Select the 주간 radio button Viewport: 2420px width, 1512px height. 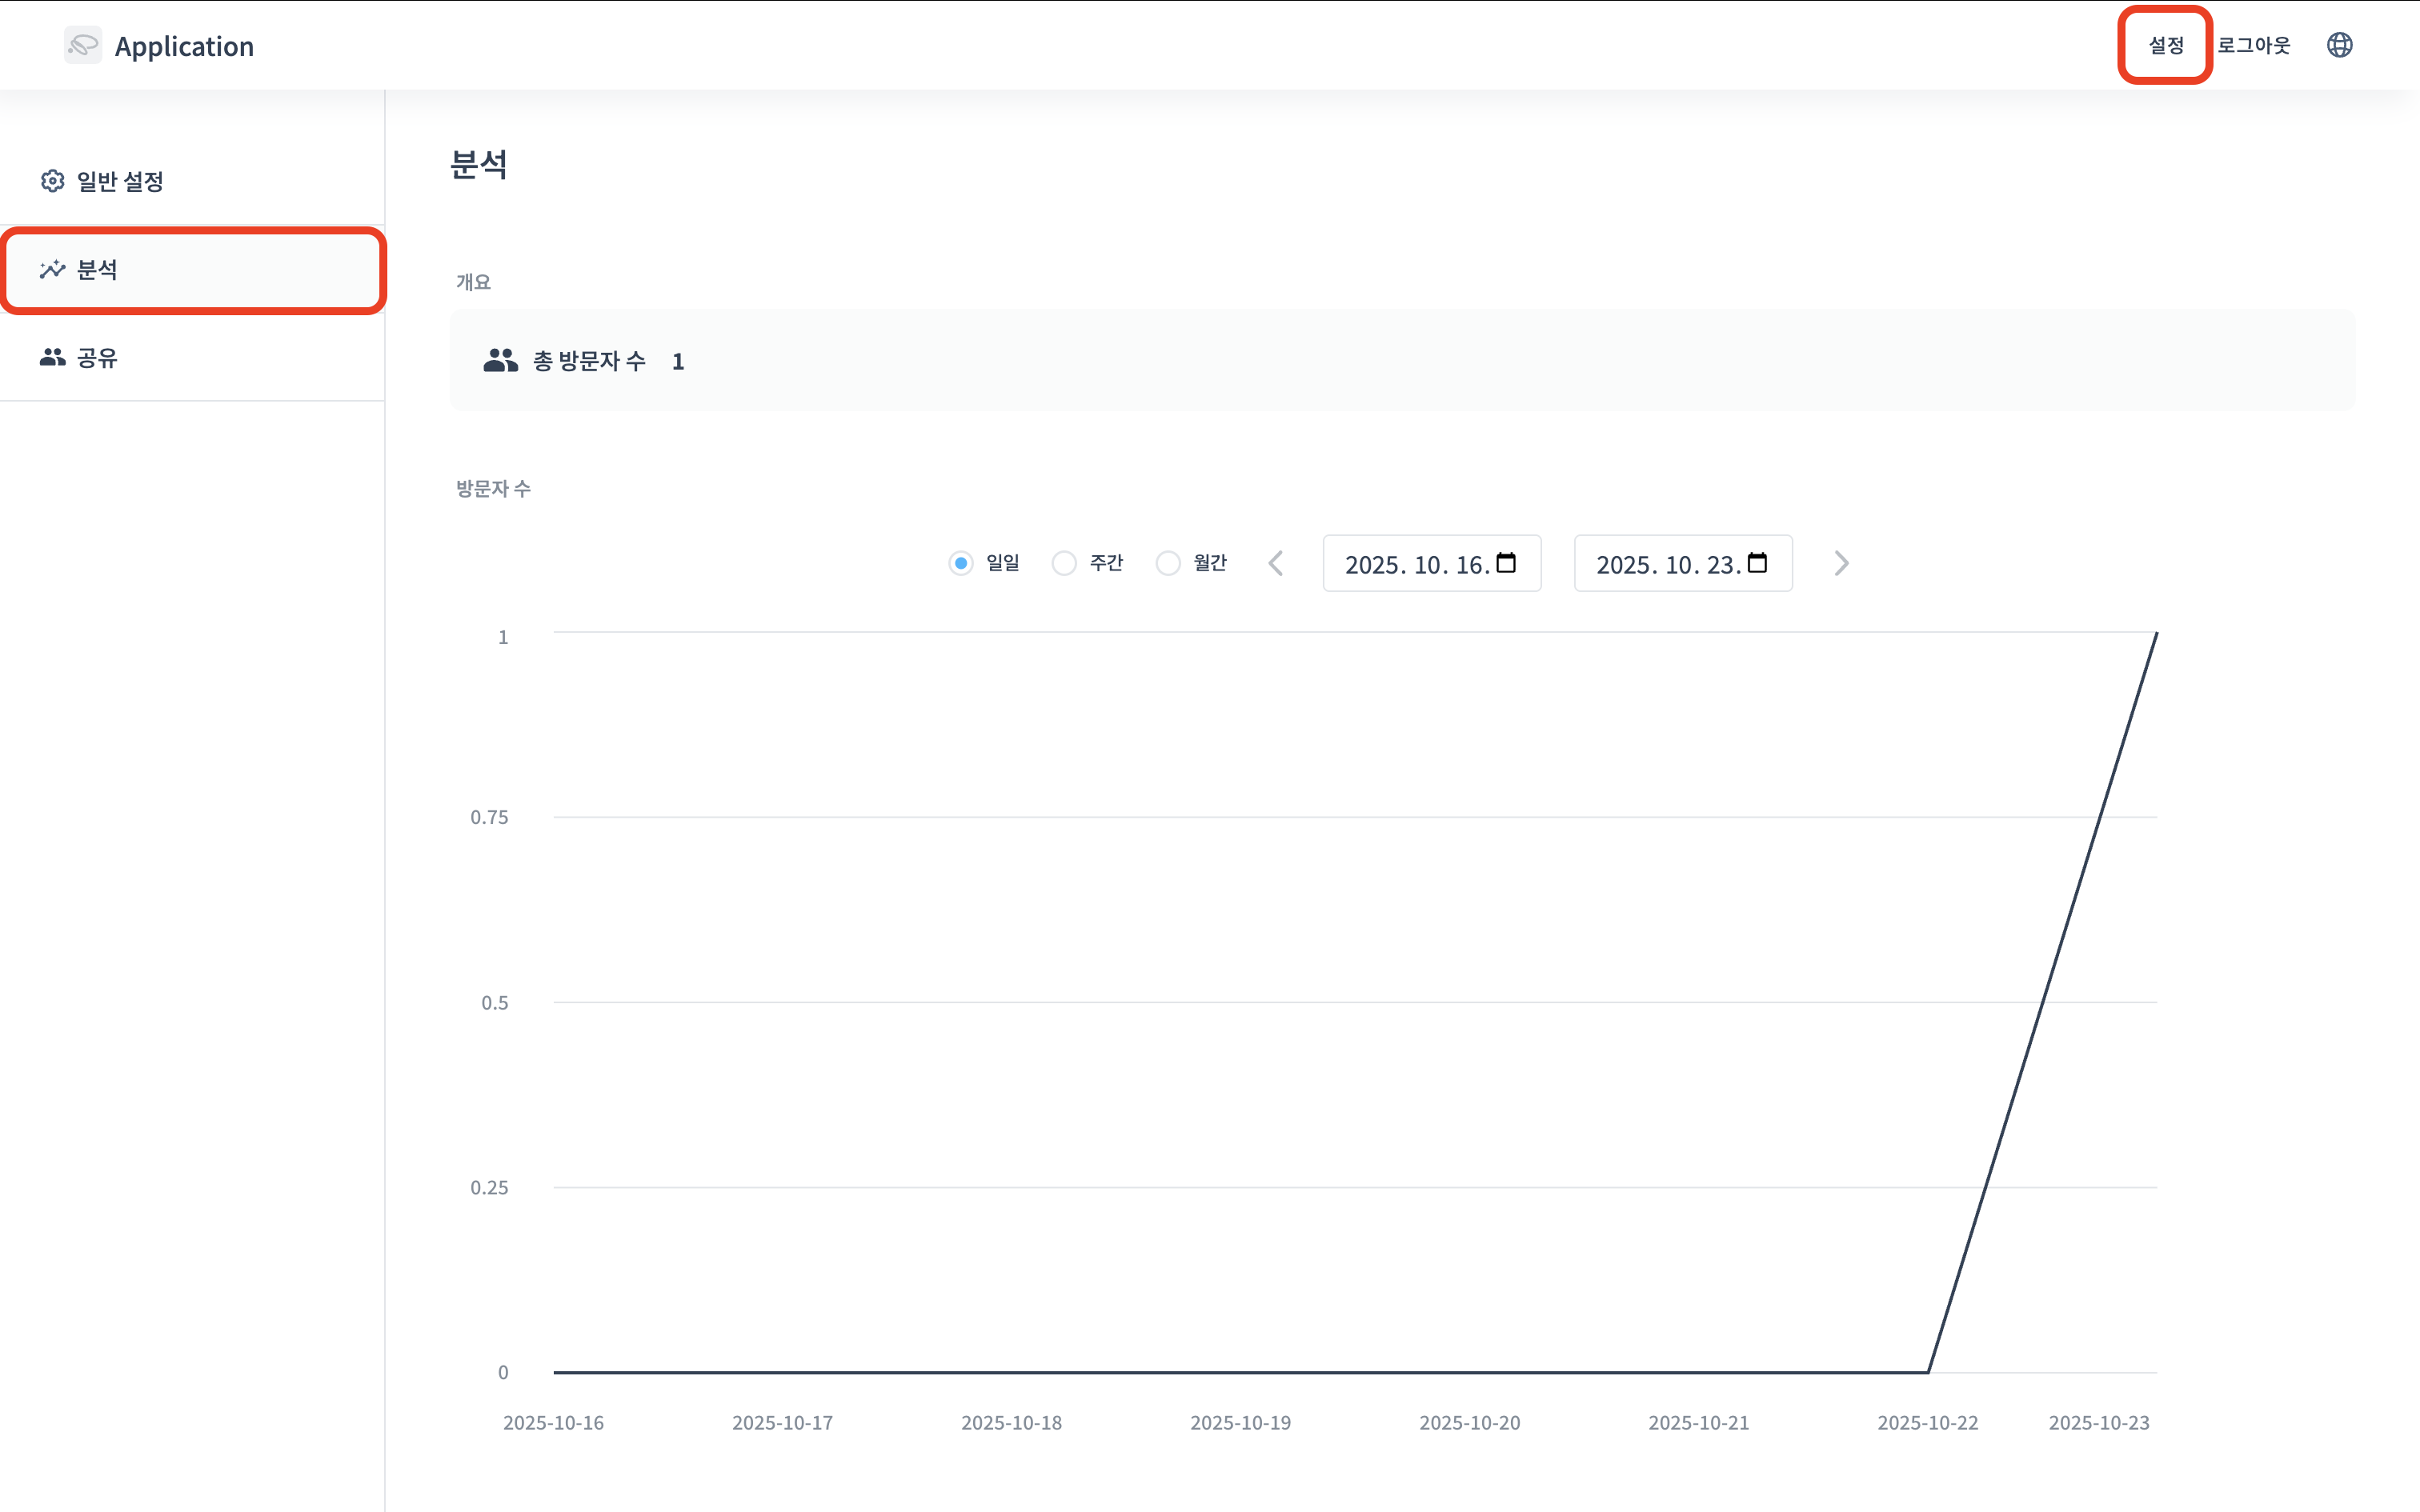pos(1064,563)
